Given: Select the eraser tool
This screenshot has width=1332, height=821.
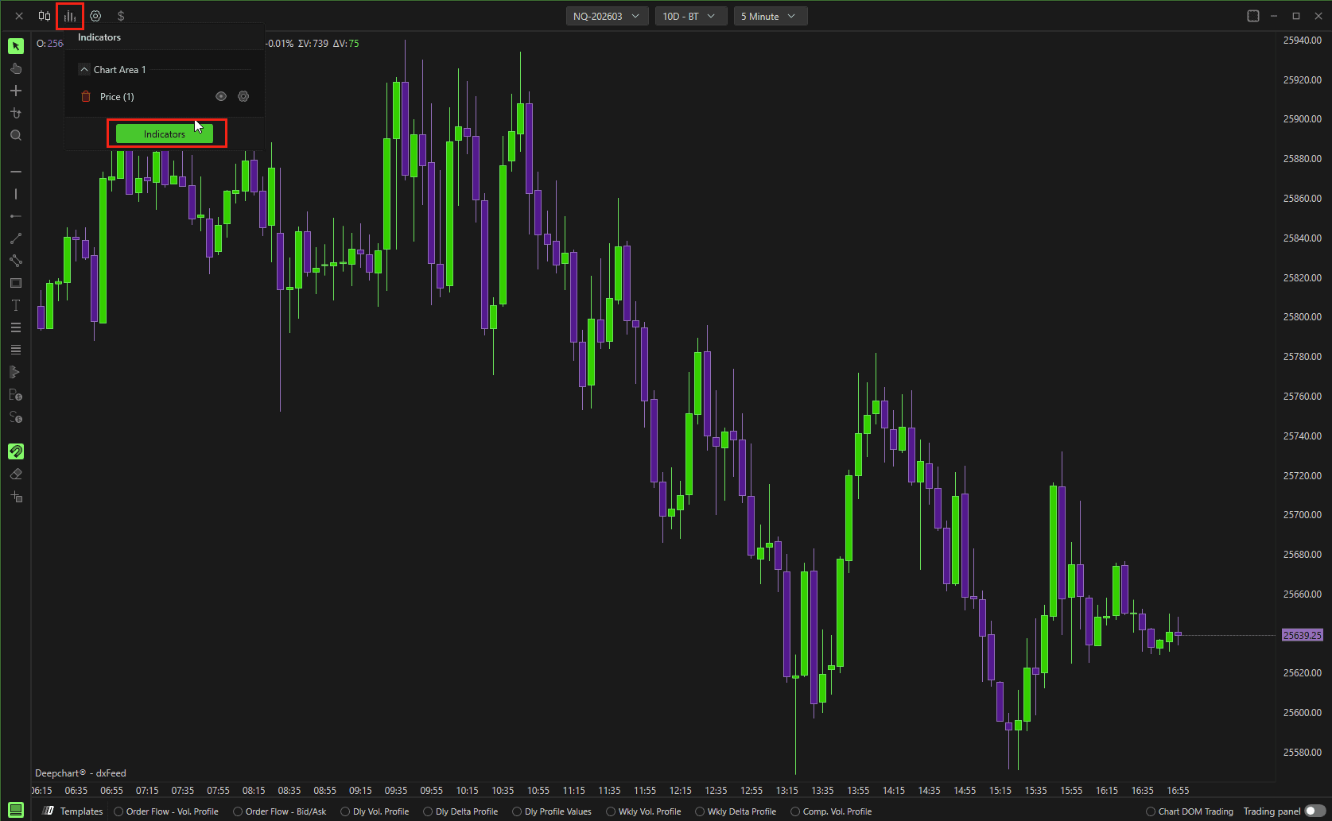Looking at the screenshot, I should [16, 474].
